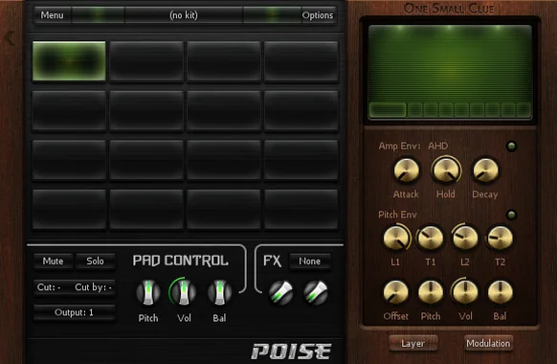Click the Attack knob
The height and width of the screenshot is (364, 557).
click(407, 171)
